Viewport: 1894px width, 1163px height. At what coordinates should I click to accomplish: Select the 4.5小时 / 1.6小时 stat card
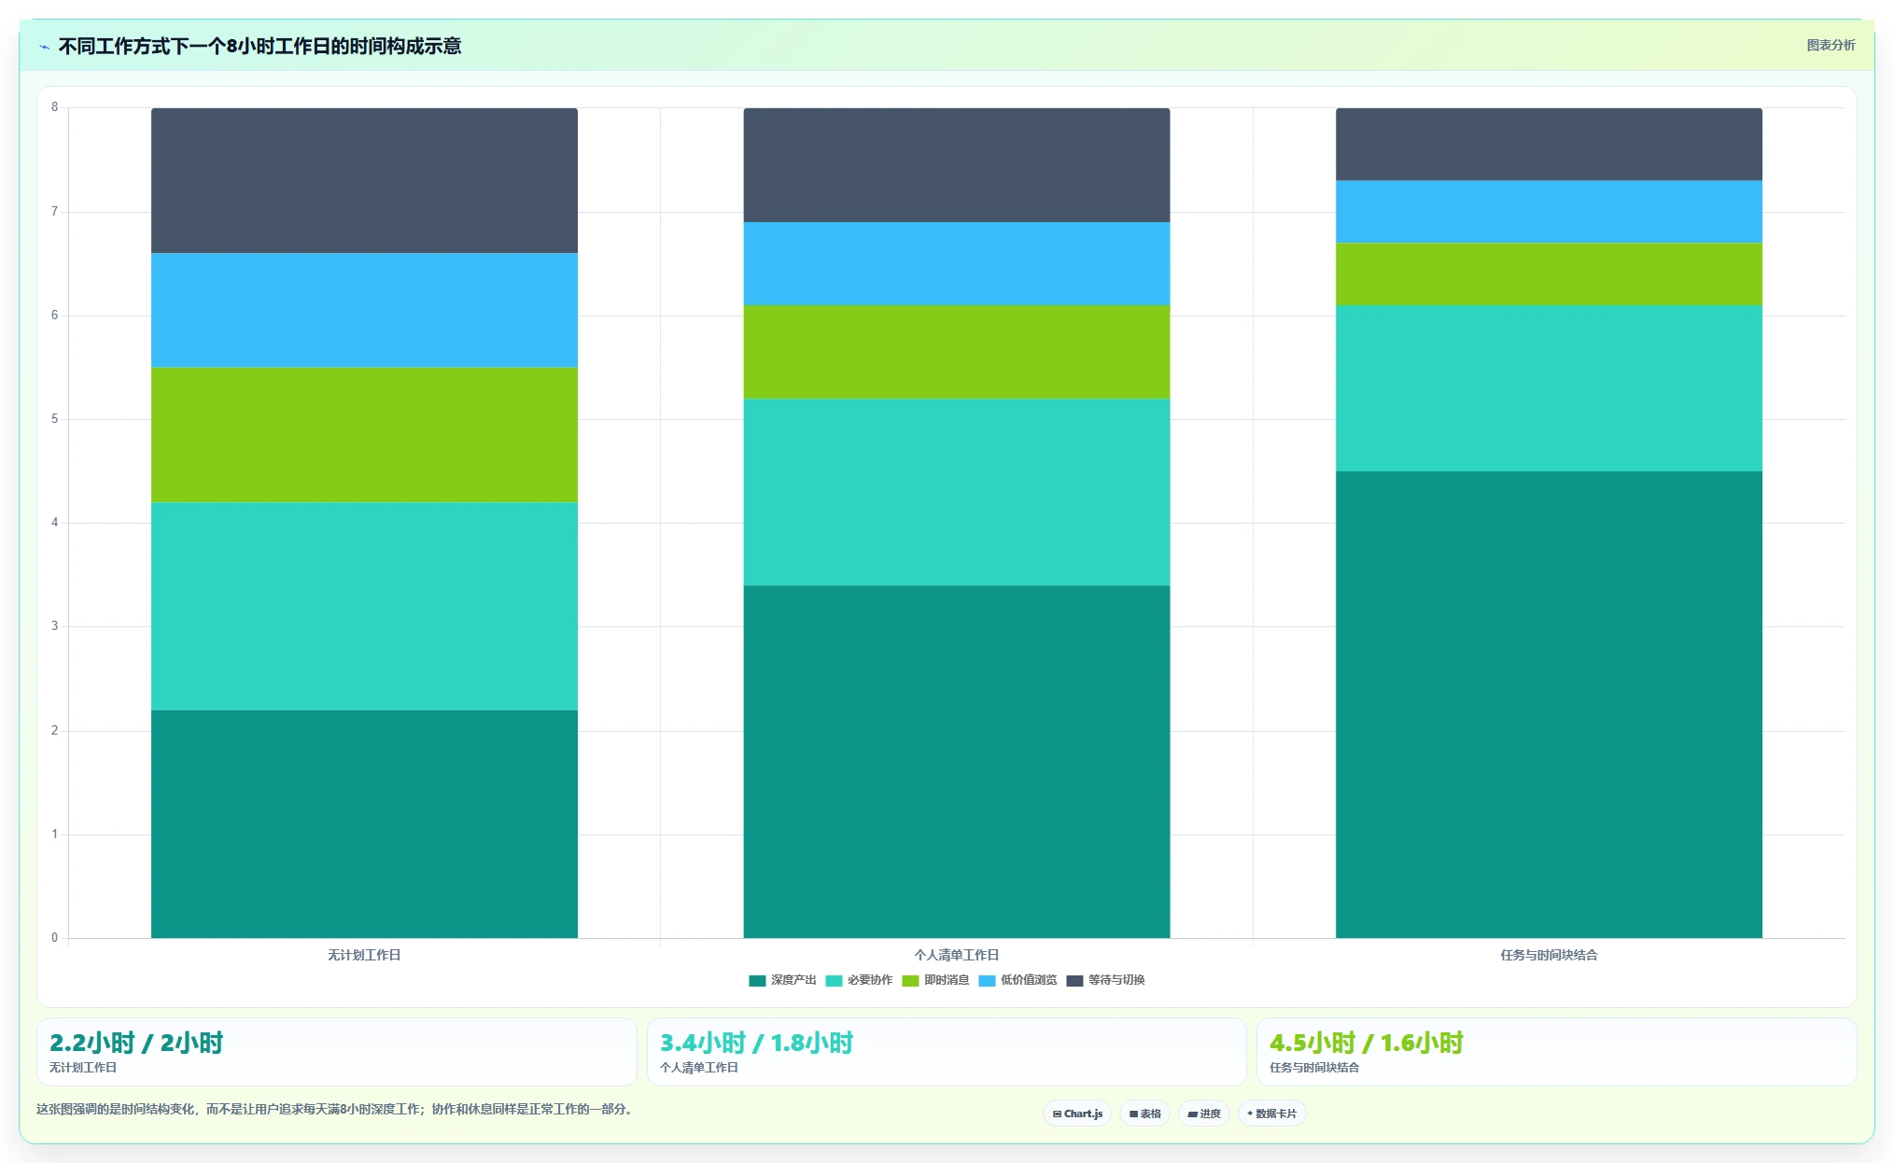(x=1556, y=1052)
